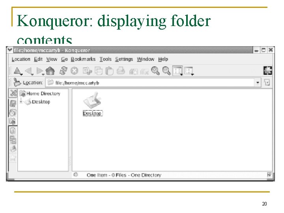Open the Edit menu

click(x=38, y=59)
